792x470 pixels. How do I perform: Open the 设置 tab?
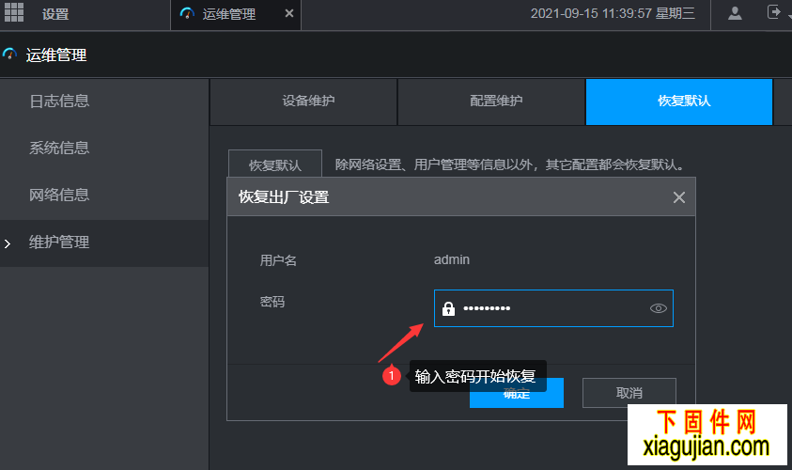click(55, 14)
